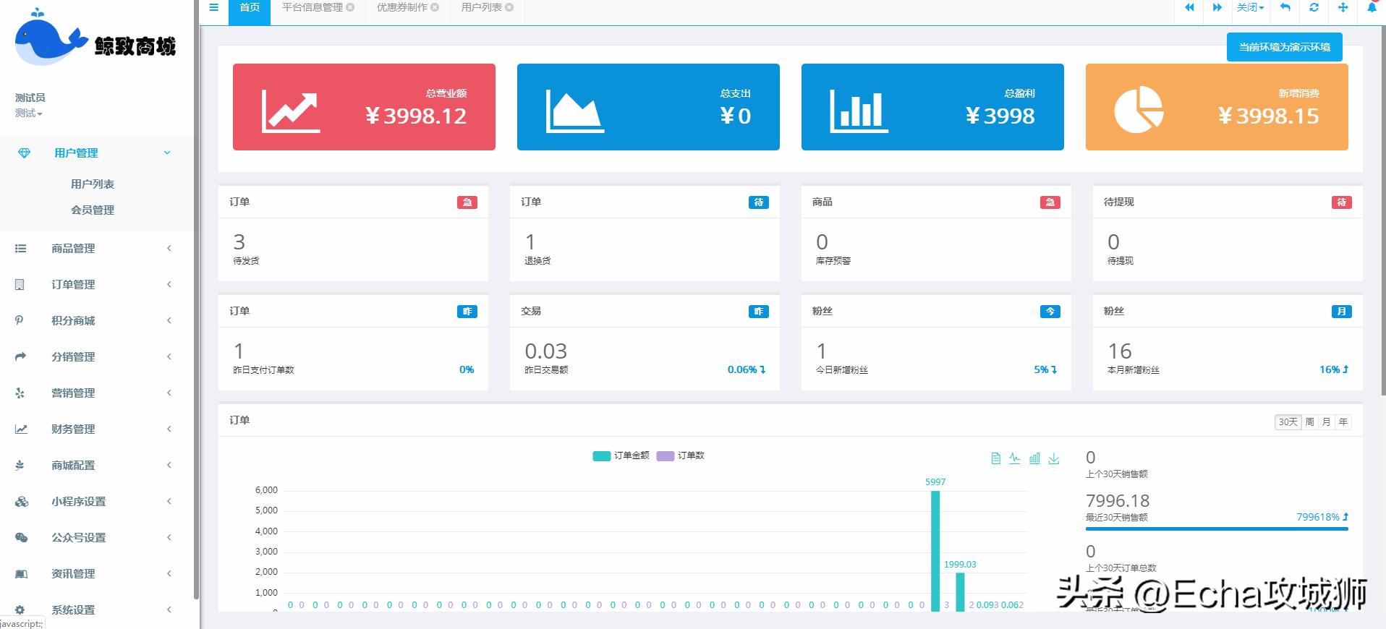Expand the 商品管理 sidebar menu
Image resolution: width=1386 pixels, height=629 pixels.
point(73,249)
